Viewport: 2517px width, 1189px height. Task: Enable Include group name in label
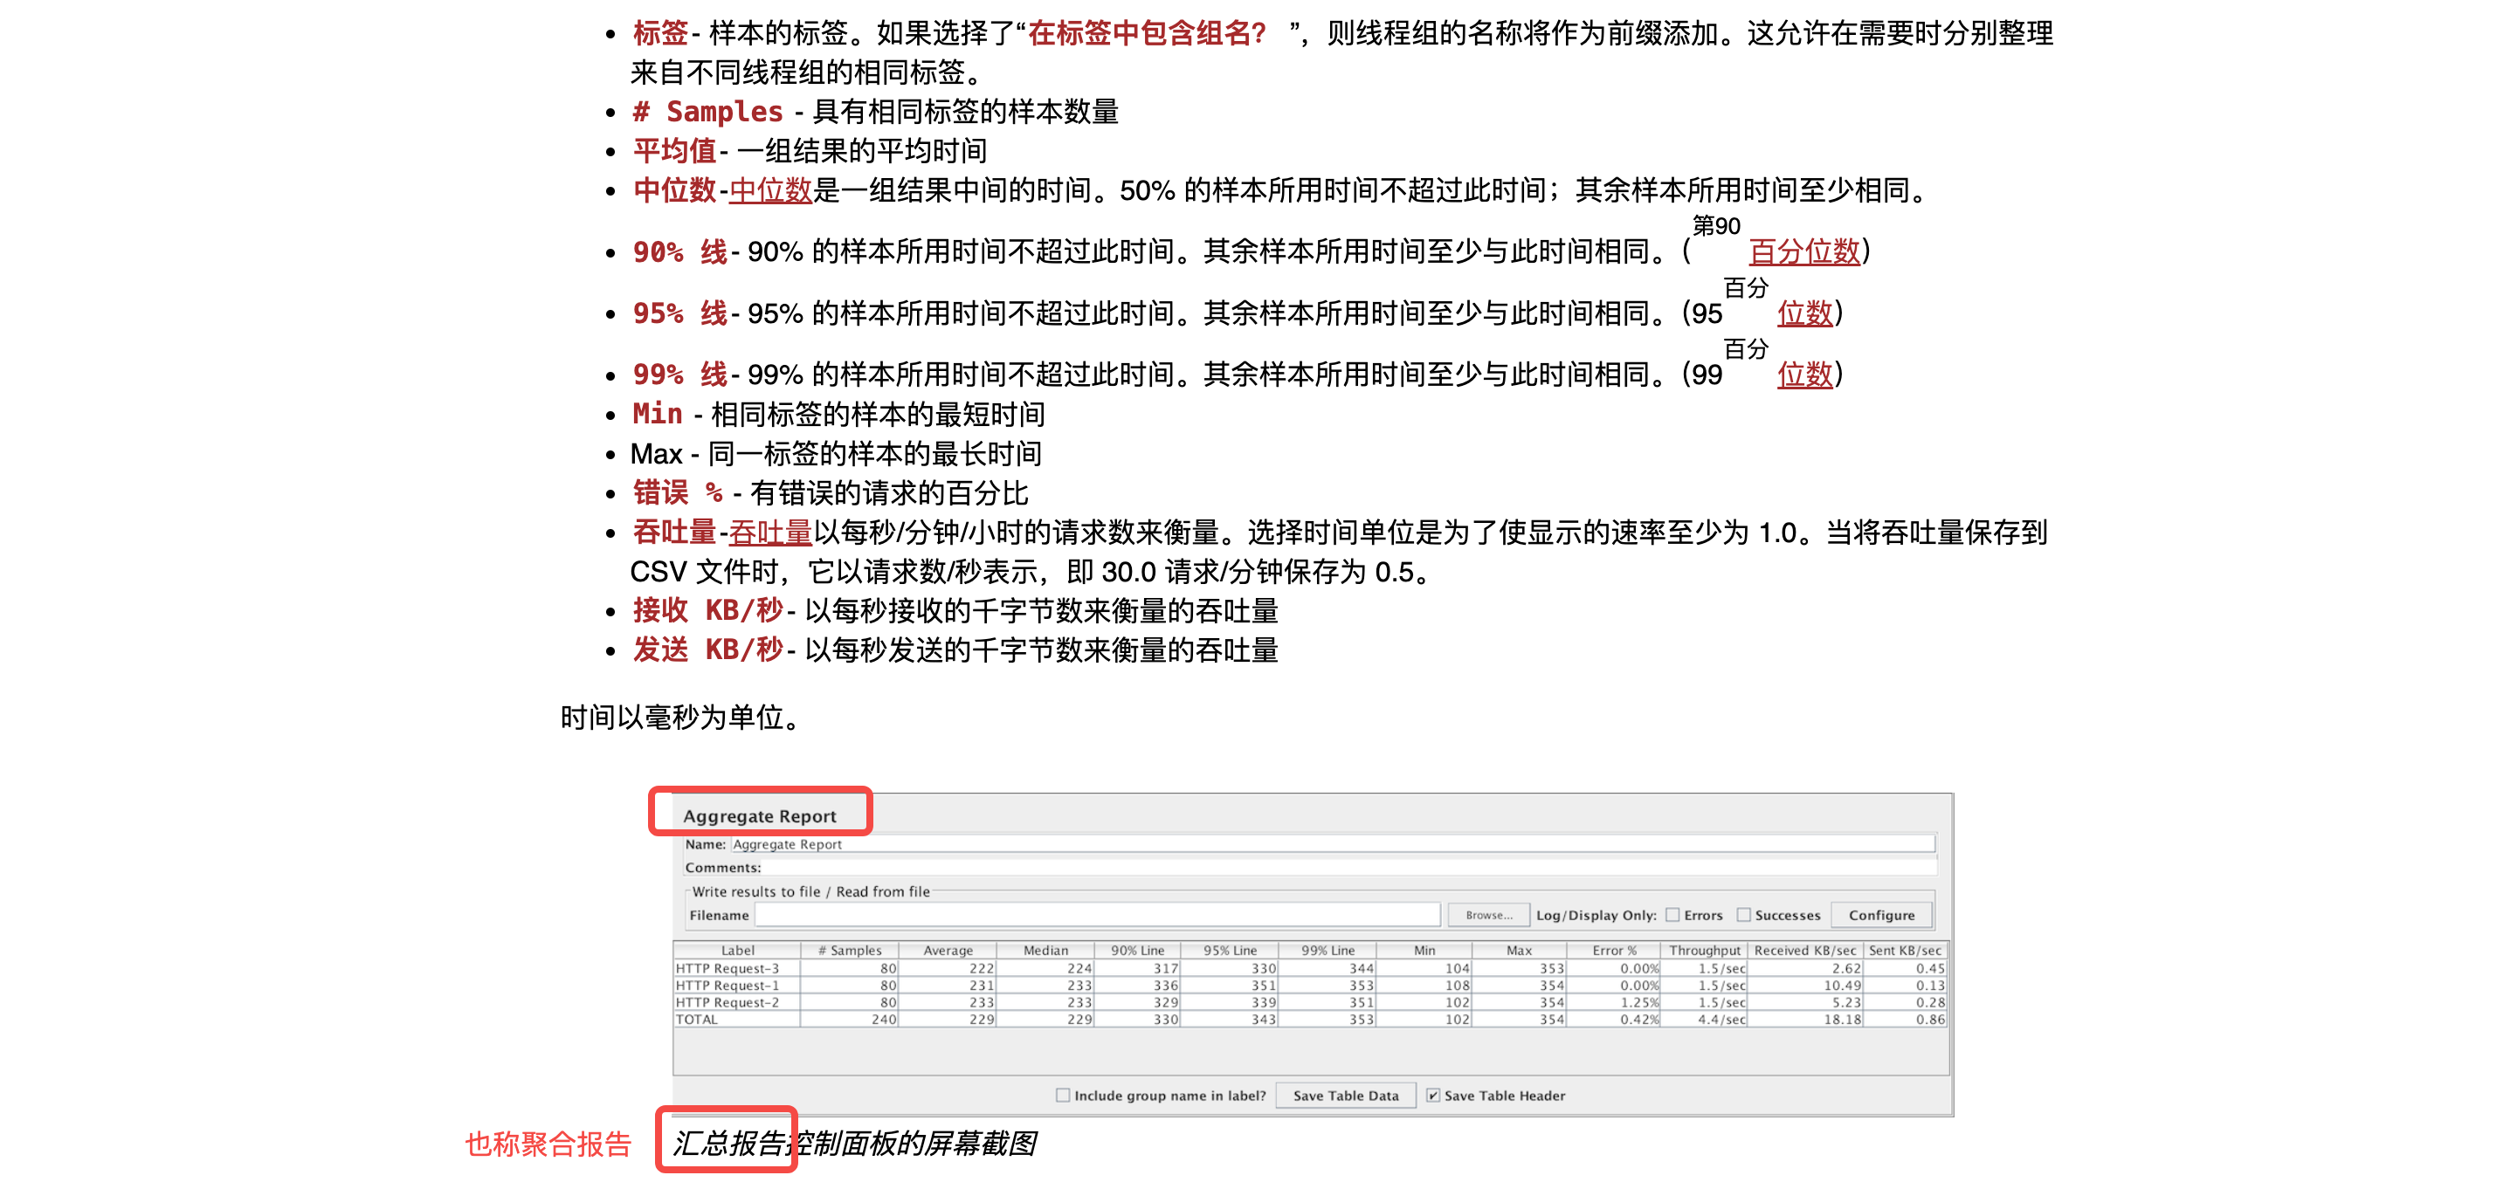point(1062,1096)
